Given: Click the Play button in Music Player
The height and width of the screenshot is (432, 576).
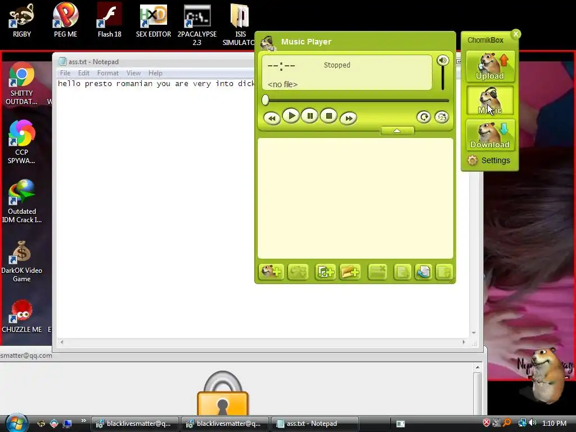Looking at the screenshot, I should (291, 116).
